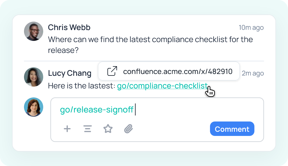Image resolution: width=288 pixels, height=166 pixels.
Task: Post with the blue Comment button
Action: click(x=232, y=129)
